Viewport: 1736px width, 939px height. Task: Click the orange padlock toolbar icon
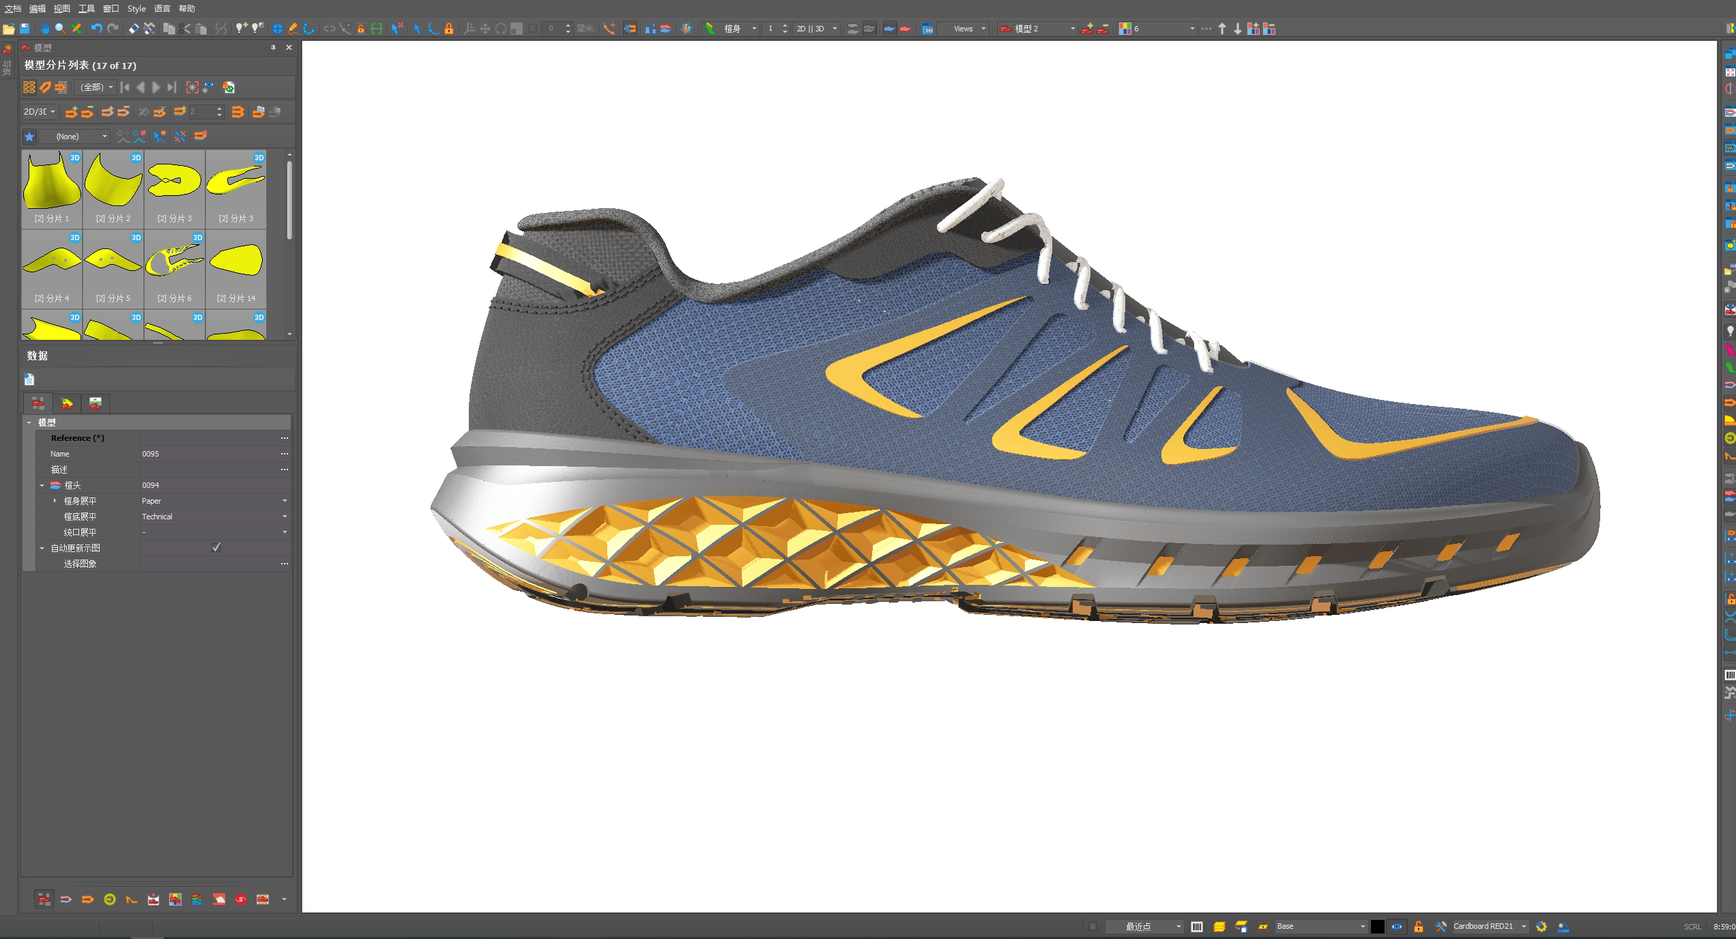pos(449,29)
